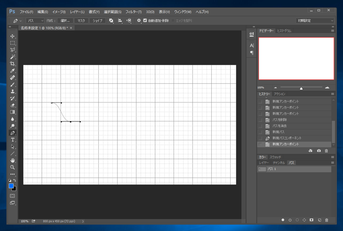Click the マスク button
343x231 pixels.
(x=81, y=21)
